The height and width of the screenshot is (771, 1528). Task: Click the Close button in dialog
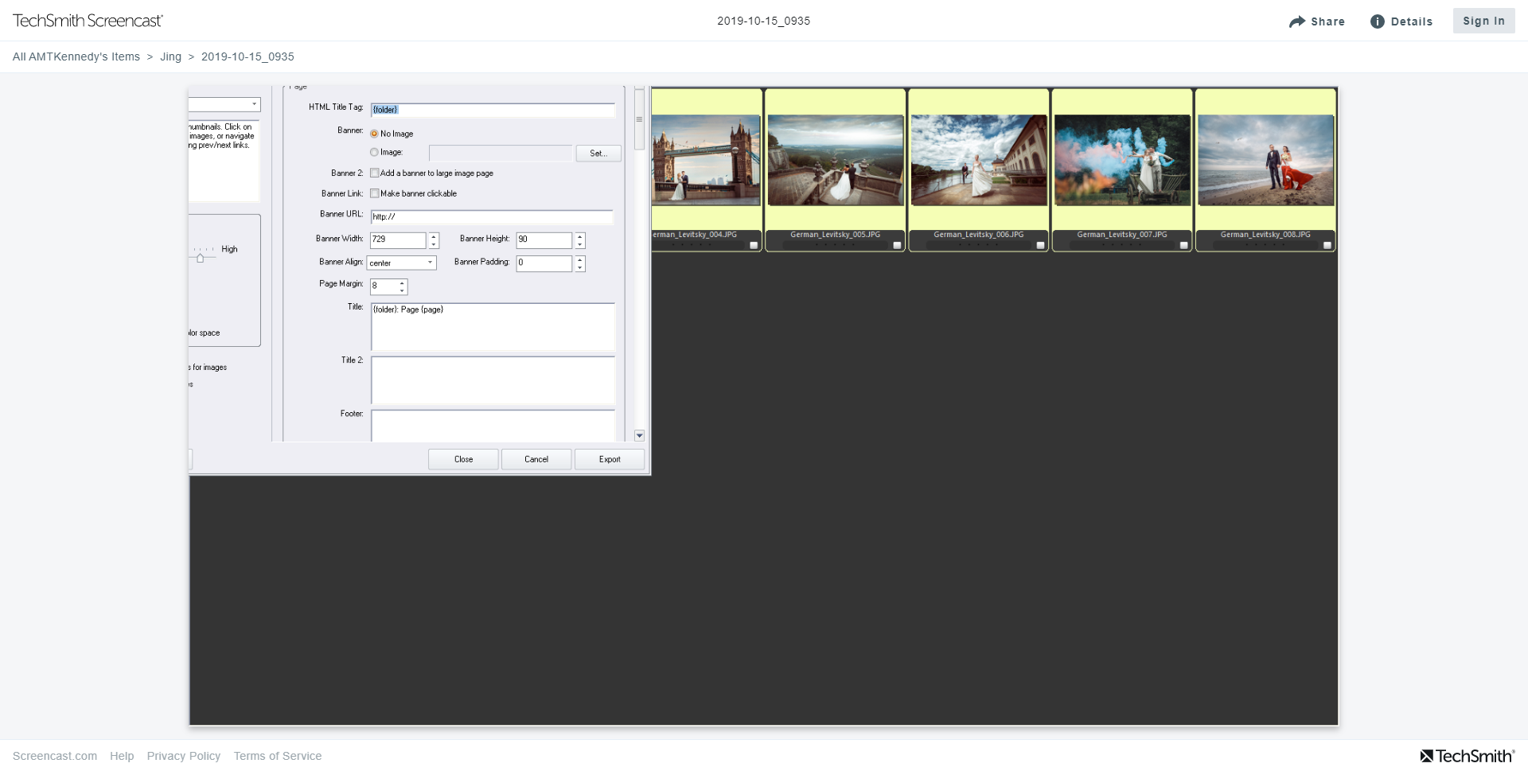point(463,459)
